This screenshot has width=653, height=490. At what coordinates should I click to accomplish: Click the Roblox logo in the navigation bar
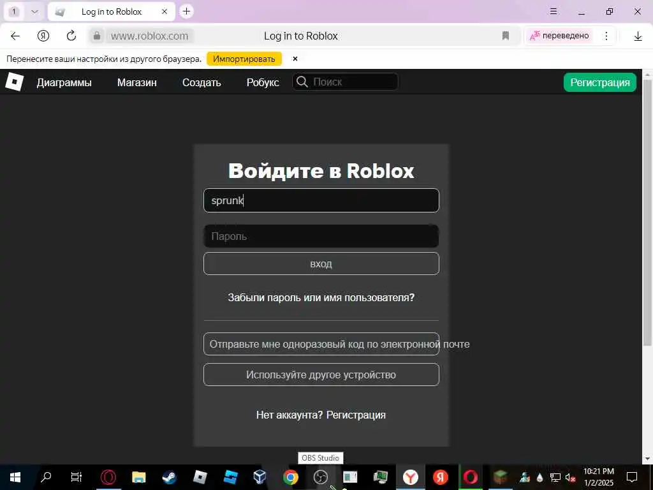point(14,82)
